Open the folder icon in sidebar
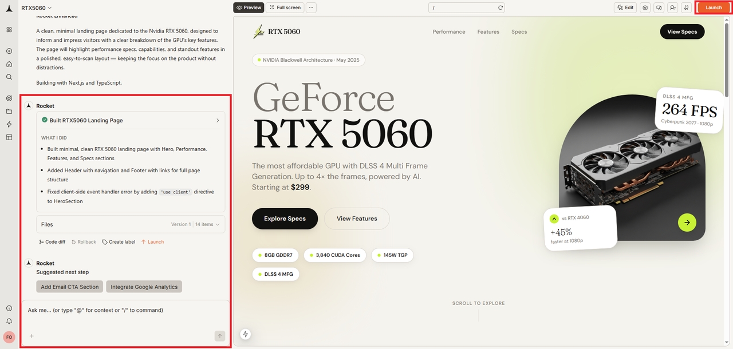733x349 pixels. click(x=9, y=111)
